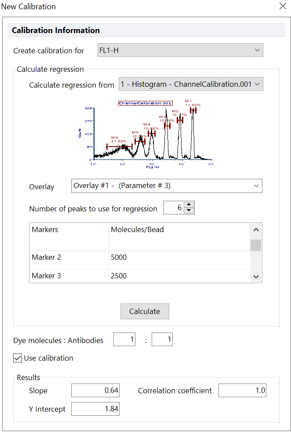Click the regression source dropdown arrow icon
291x432 pixels.
[257, 84]
